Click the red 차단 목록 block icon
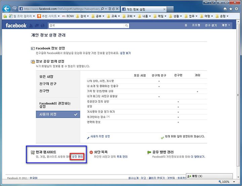Viewport: 242px width, 186px height. point(91,152)
